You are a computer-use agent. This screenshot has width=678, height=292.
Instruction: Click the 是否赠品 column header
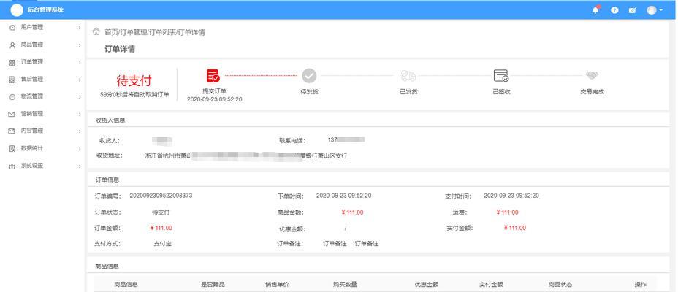click(x=213, y=285)
